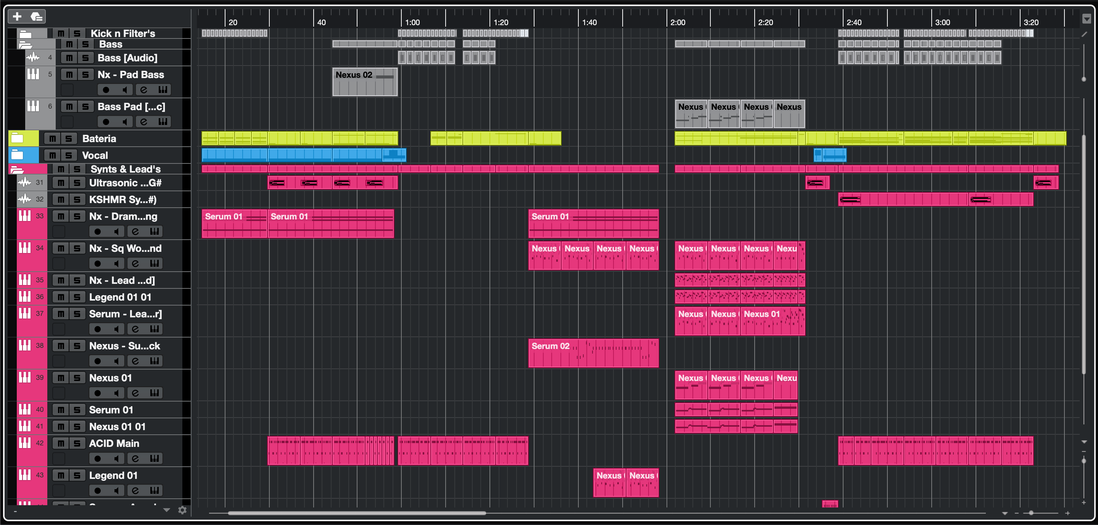Expand the Kick n Filter's folder
This screenshot has width=1098, height=525.
[x=26, y=34]
